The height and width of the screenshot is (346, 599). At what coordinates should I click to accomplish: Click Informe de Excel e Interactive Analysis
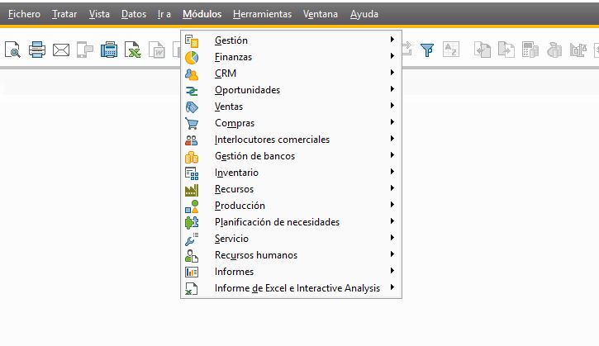(x=297, y=288)
